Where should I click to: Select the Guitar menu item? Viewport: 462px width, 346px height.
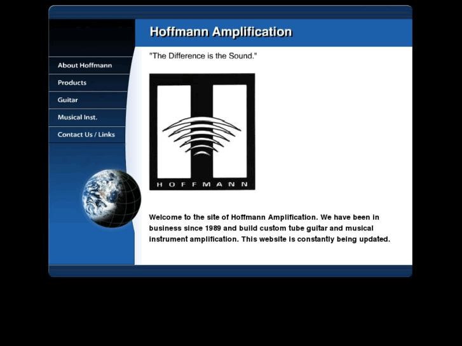tap(87, 100)
